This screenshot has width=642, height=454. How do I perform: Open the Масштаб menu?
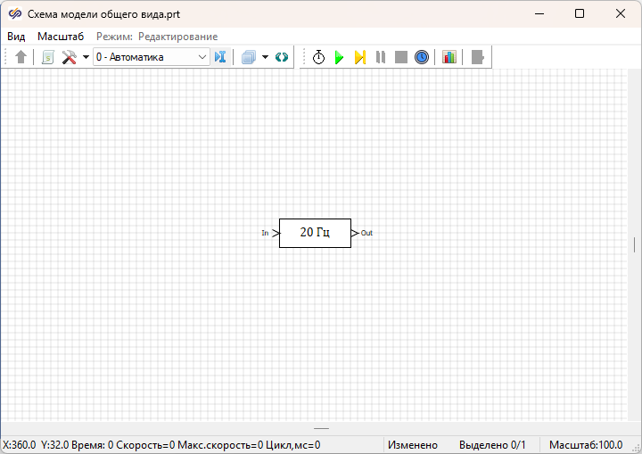tap(61, 37)
